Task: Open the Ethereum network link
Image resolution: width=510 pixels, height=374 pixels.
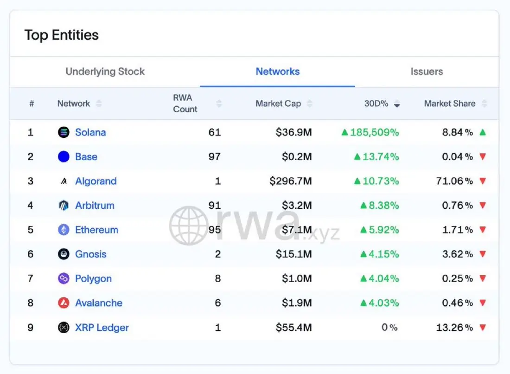Action: (96, 230)
